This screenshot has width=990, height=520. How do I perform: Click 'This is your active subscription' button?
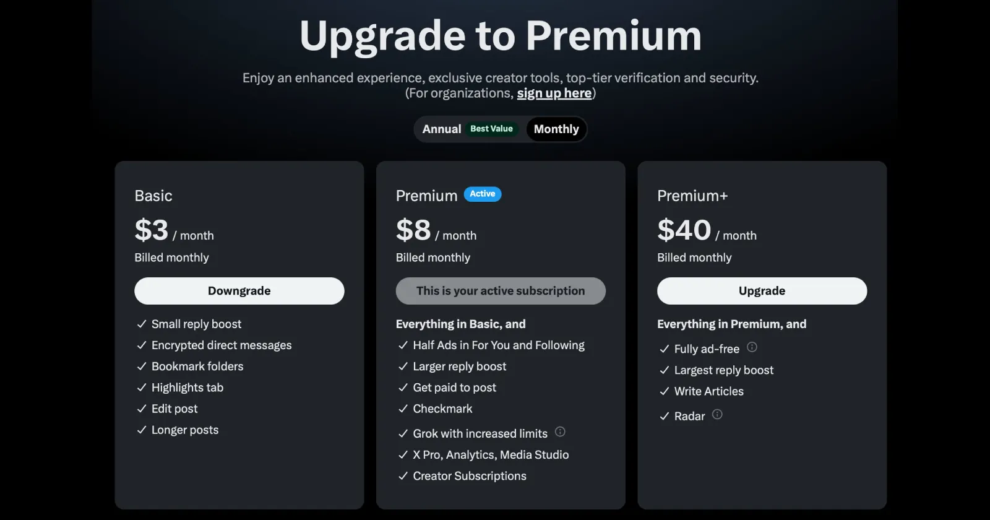click(x=501, y=291)
